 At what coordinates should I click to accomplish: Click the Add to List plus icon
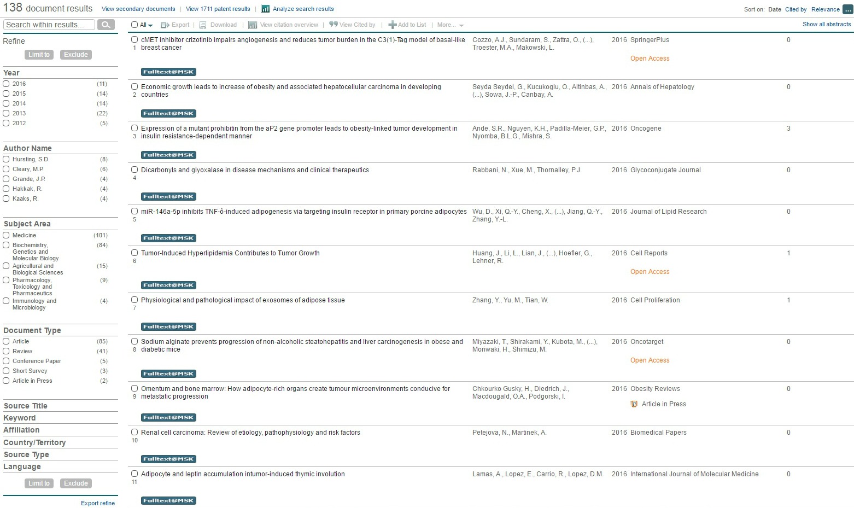point(393,25)
